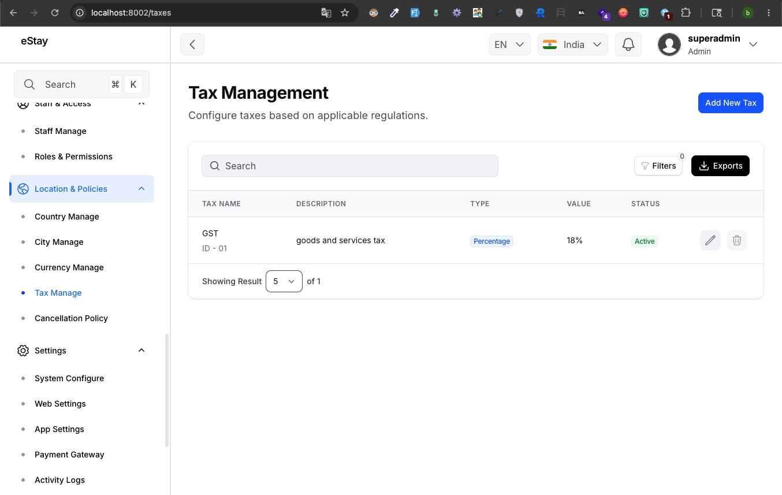Viewport: 782px width, 495px height.
Task: Open Payment Gateway settings
Action: click(69, 455)
